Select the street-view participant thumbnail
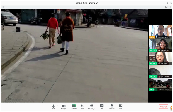173x112 pixels. pyautogui.click(x=160, y=85)
